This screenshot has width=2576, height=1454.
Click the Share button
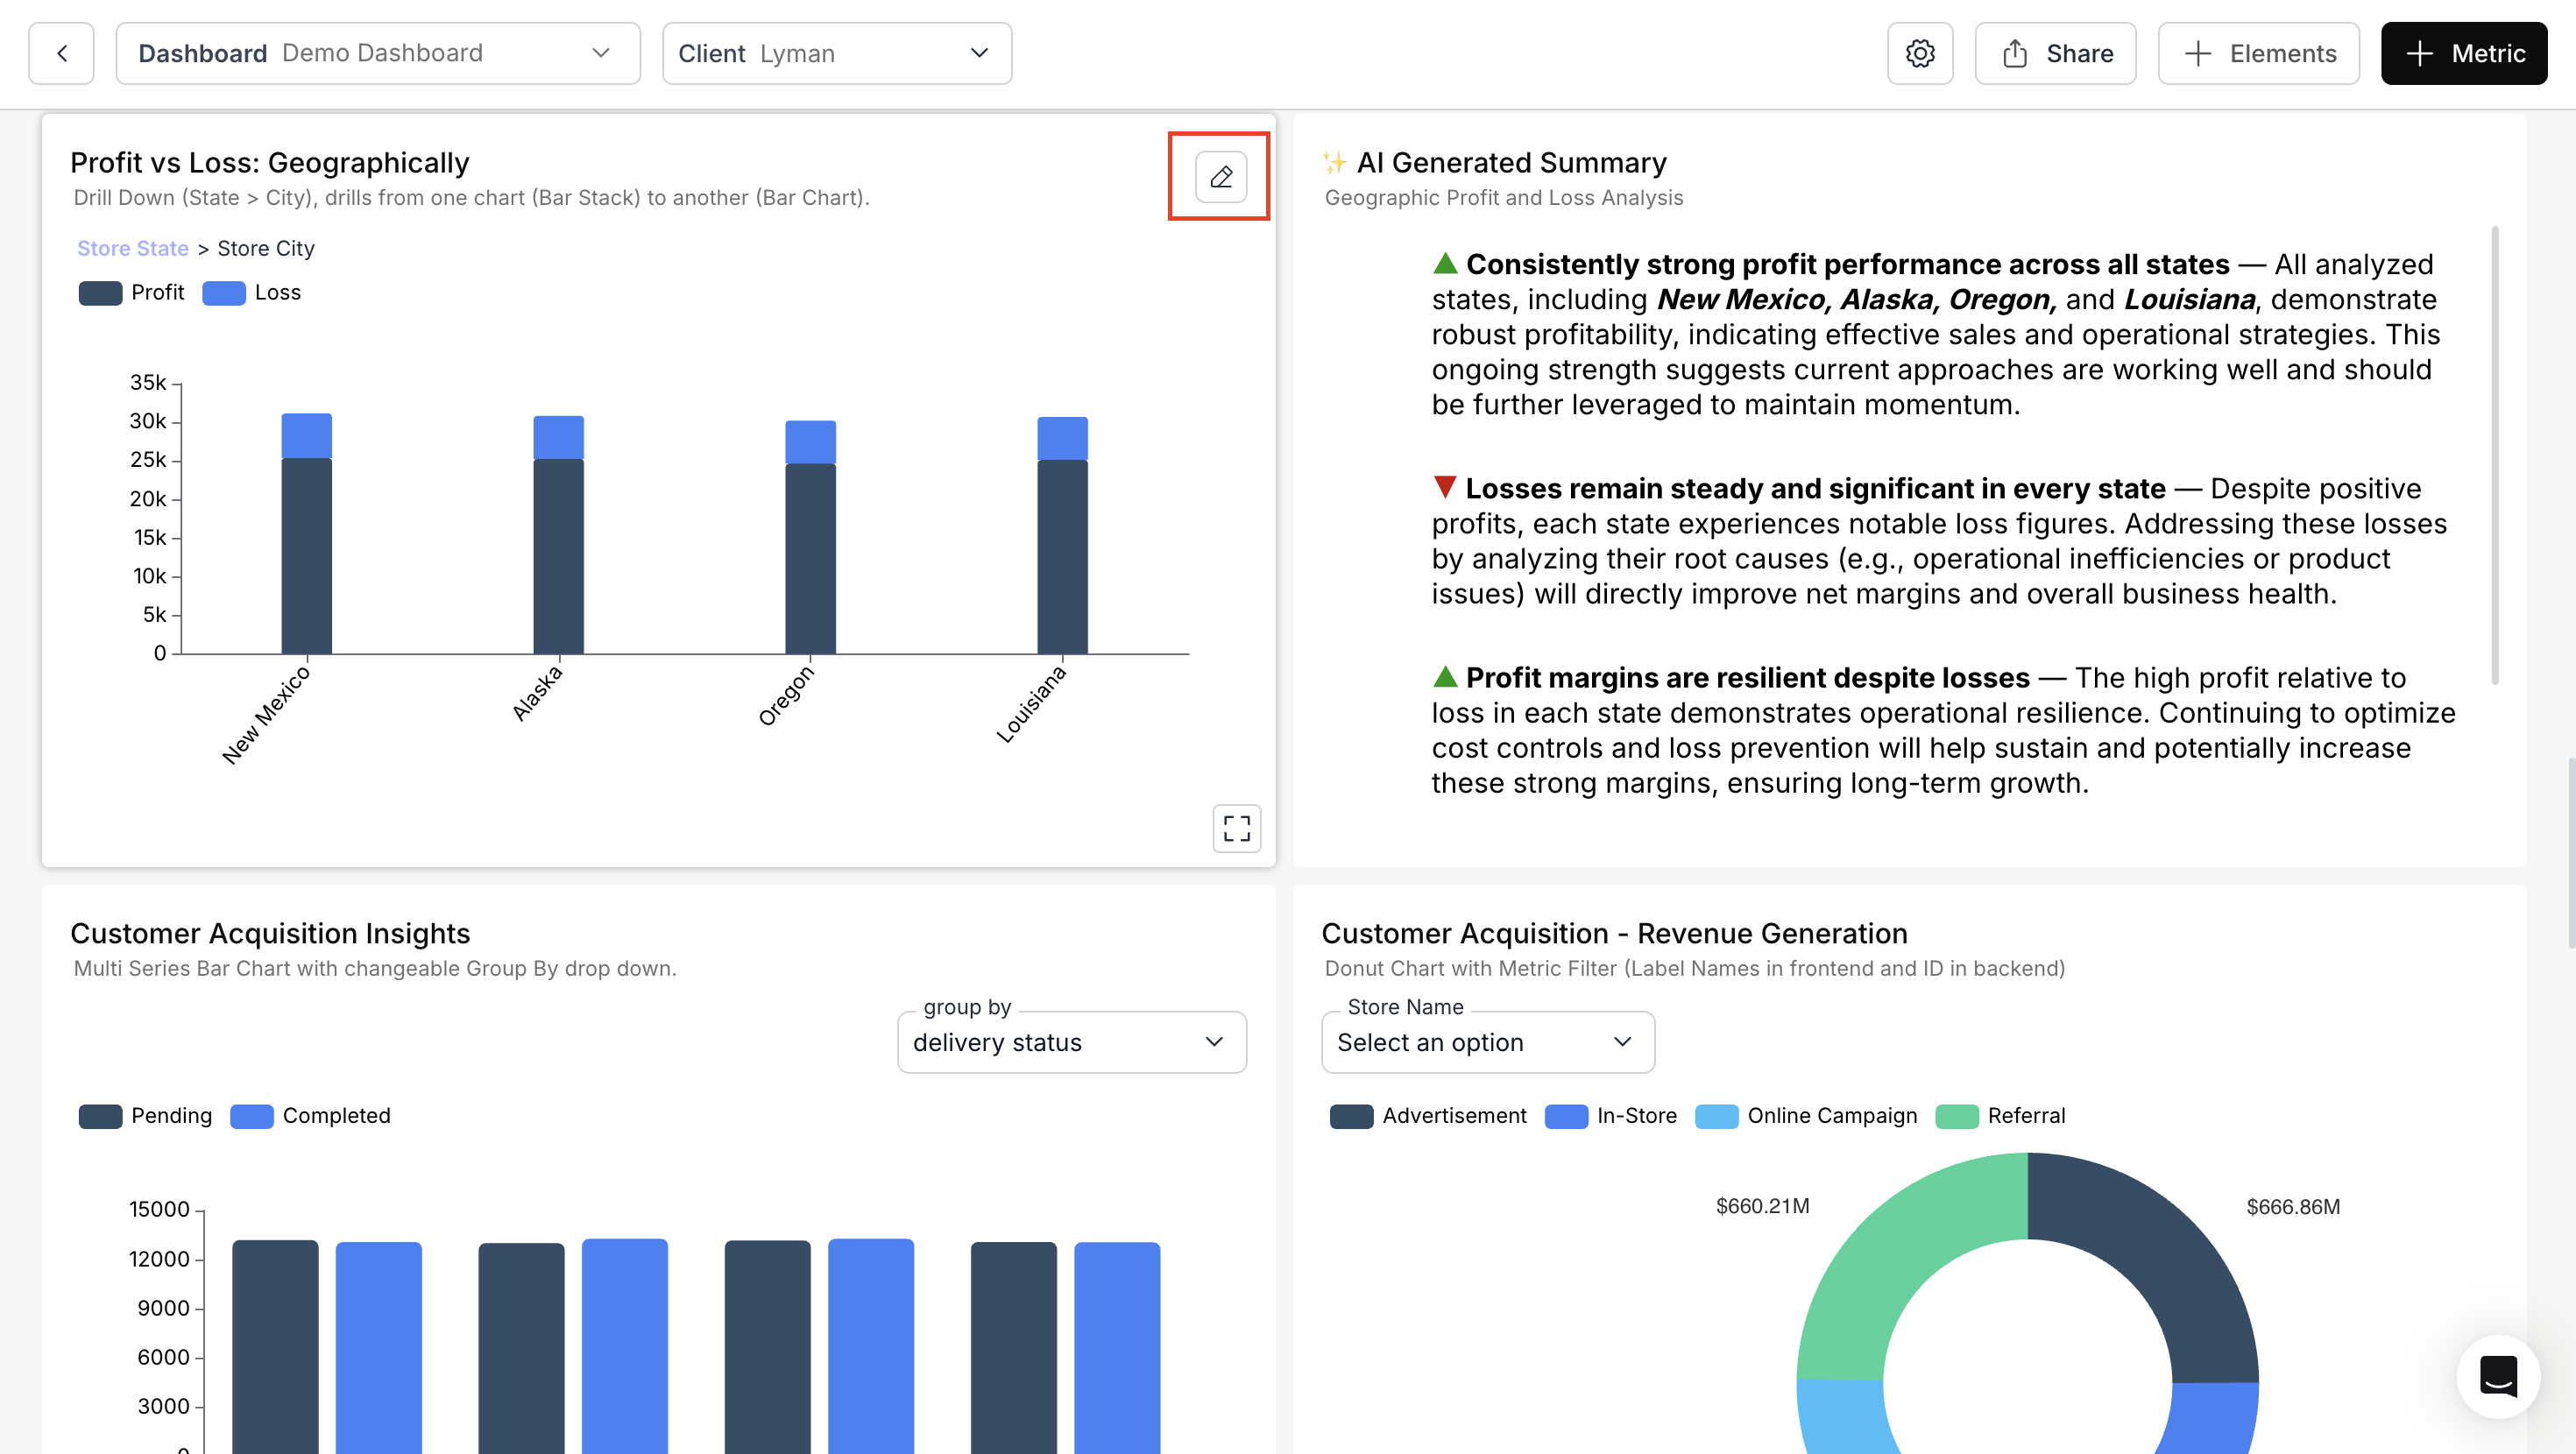(2055, 53)
